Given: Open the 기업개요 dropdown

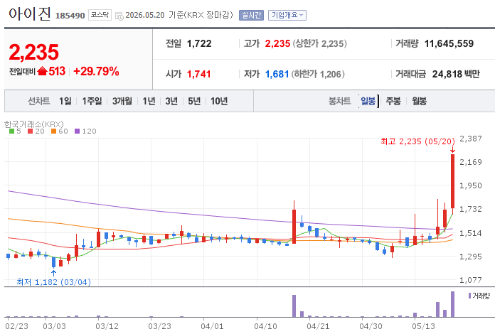Looking at the screenshot, I should tap(287, 15).
